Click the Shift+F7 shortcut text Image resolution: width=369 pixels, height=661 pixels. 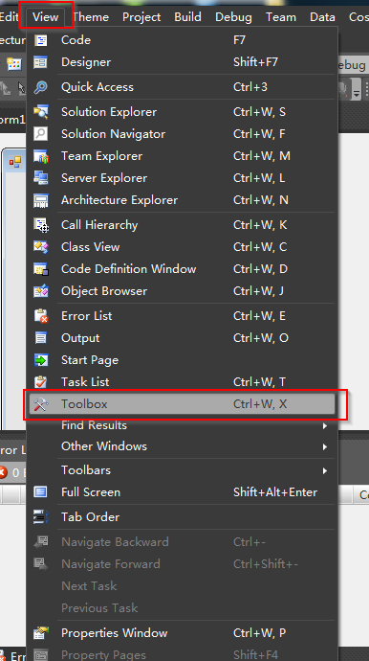coord(255,62)
